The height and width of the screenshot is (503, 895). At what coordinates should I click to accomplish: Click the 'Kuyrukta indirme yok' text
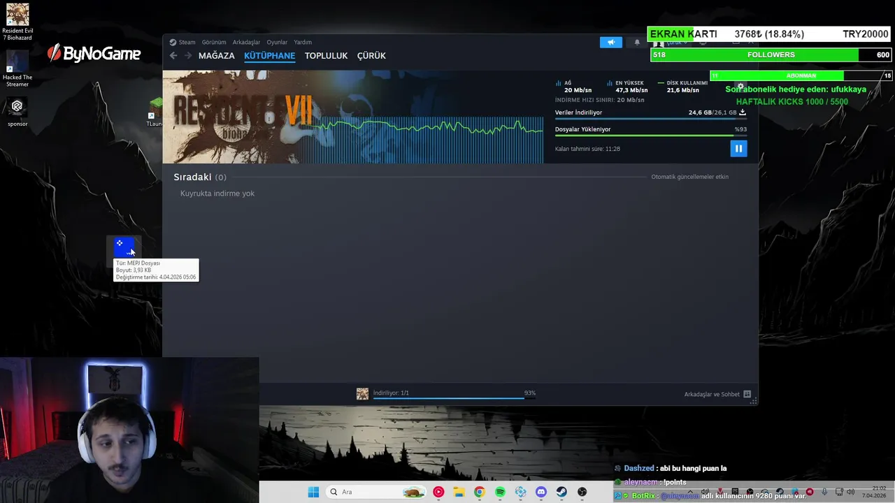click(x=217, y=194)
